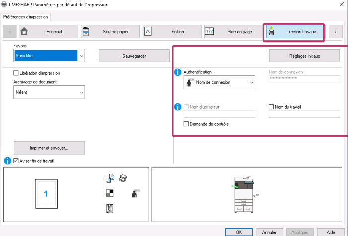348x236 pixels.
Task: Check the Nom du travail checkbox
Action: click(x=271, y=107)
